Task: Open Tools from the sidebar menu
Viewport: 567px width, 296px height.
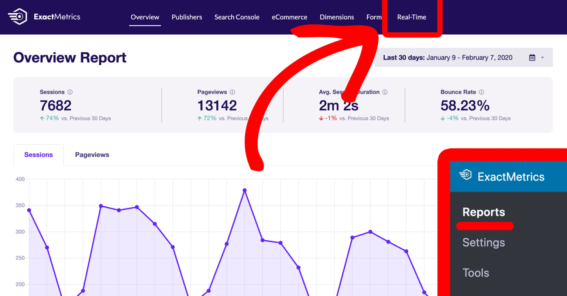Action: pos(475,273)
